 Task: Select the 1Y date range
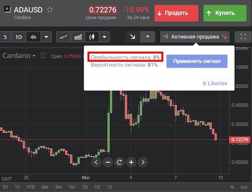17,187
